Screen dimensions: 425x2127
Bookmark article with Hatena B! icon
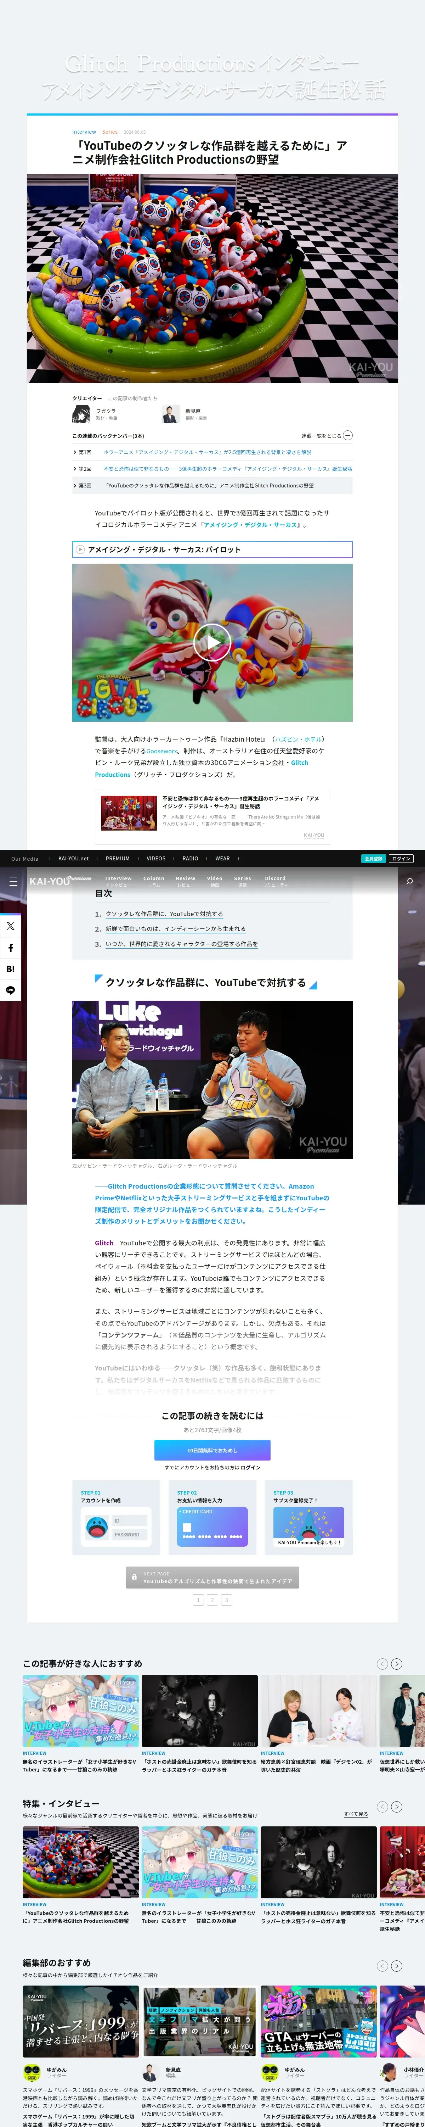(11, 968)
